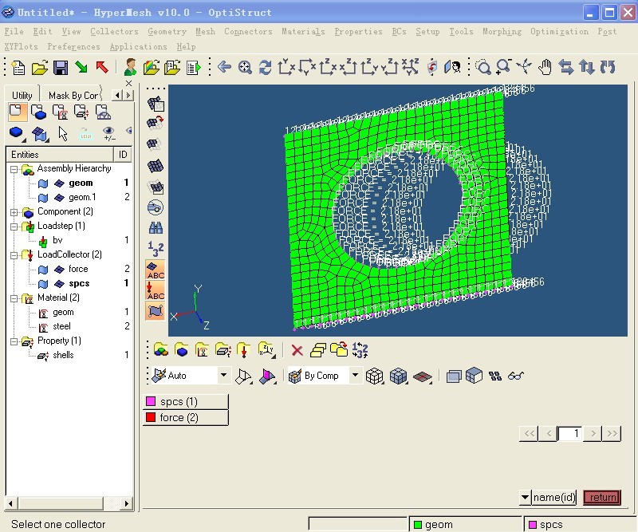The height and width of the screenshot is (532, 638).
Task: Open the Auto geometry color mode dropdown
Action: [x=223, y=376]
